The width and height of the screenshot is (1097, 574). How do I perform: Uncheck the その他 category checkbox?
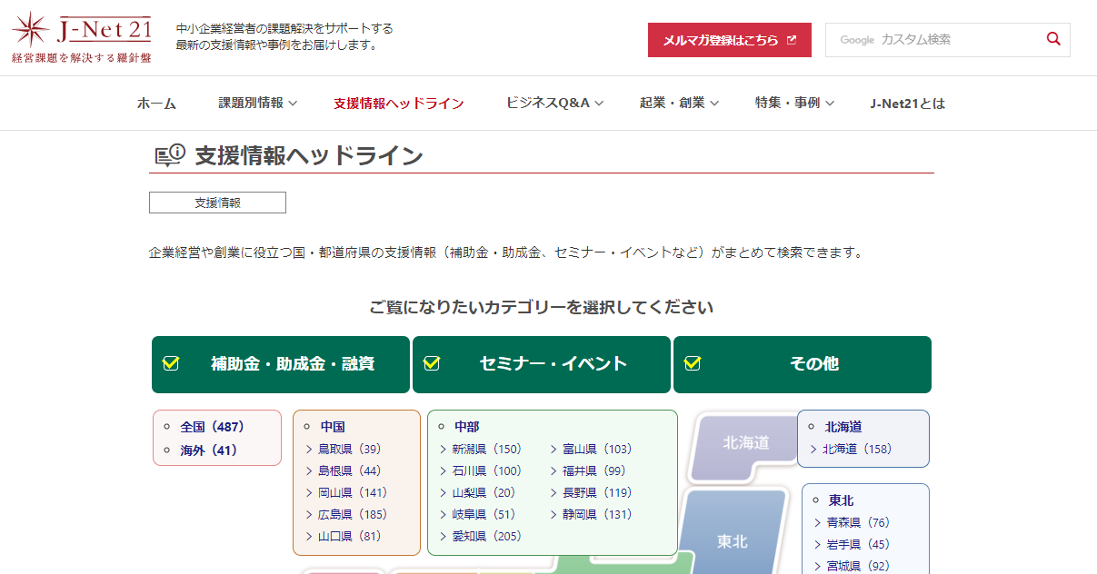693,364
